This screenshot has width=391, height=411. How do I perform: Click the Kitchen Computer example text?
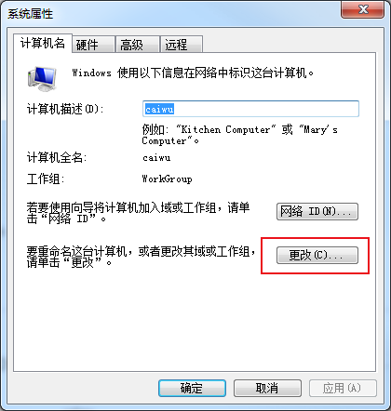coord(225,129)
